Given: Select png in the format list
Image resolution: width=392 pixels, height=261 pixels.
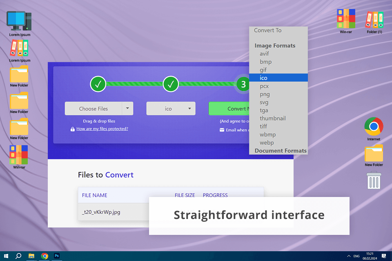Looking at the screenshot, I should point(278,94).
